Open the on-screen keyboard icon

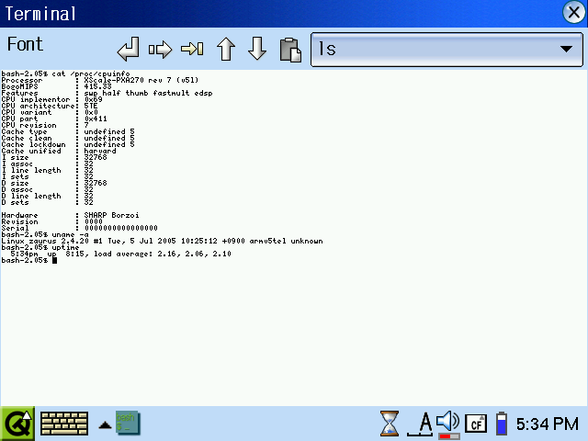point(64,424)
